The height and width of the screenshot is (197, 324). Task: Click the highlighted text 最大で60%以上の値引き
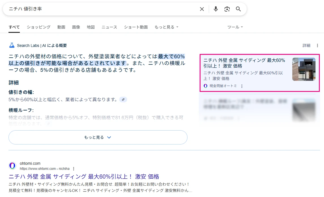click(x=97, y=60)
